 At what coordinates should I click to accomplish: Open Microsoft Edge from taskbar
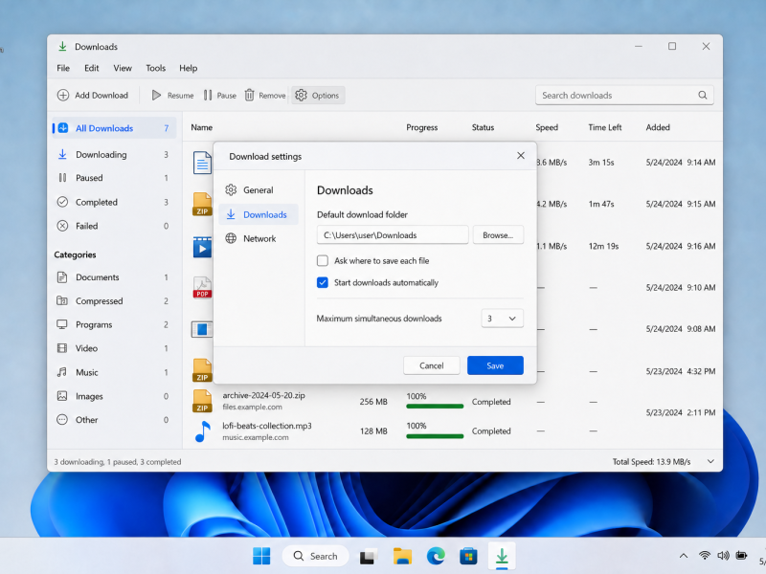tap(436, 556)
